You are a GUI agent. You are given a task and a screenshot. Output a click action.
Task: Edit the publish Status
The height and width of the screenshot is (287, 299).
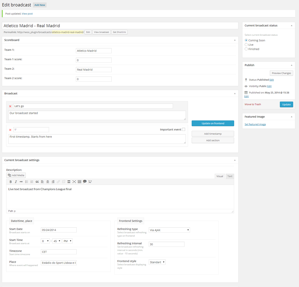tap(271, 80)
